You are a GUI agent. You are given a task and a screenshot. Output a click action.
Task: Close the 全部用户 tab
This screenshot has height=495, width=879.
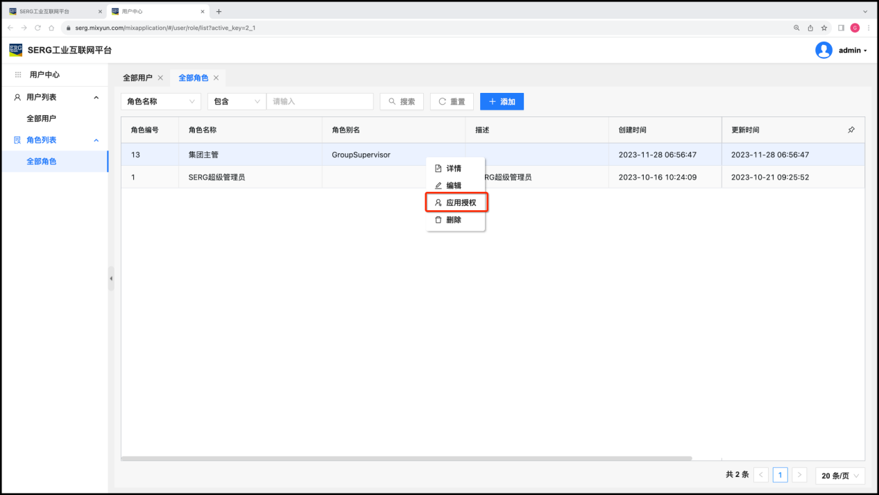pyautogui.click(x=160, y=78)
